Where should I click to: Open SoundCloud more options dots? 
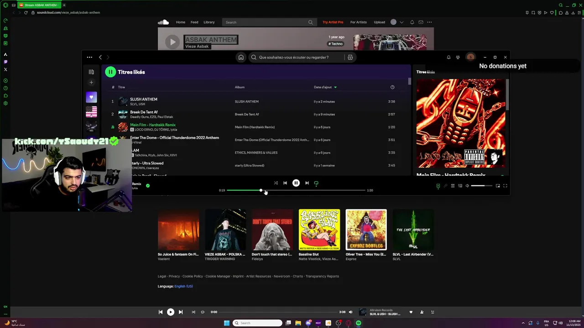[x=429, y=22]
